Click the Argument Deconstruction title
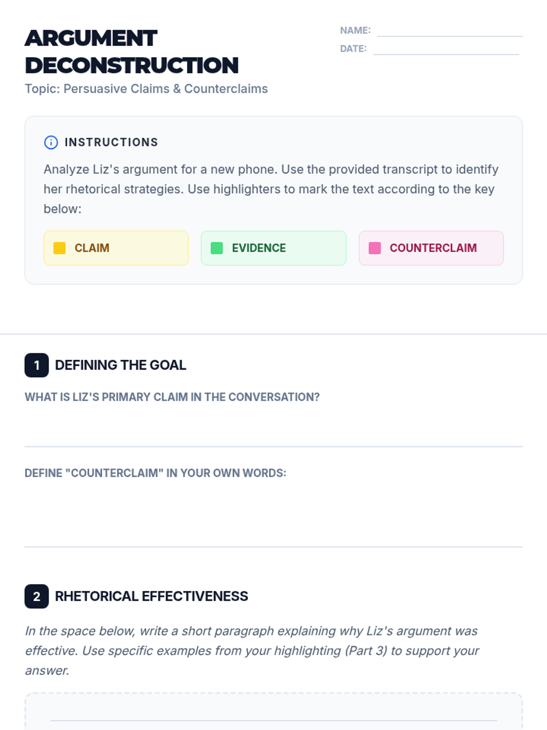 (x=132, y=52)
